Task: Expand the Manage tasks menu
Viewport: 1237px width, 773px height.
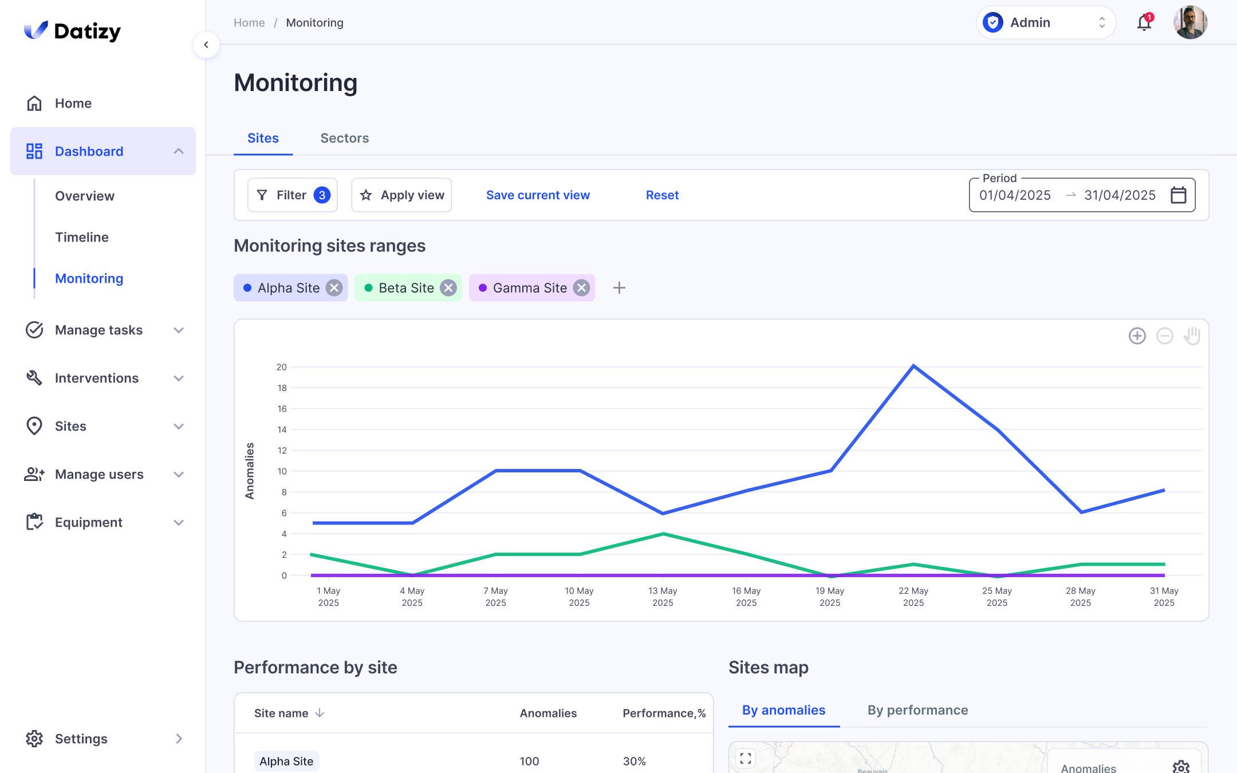Action: (179, 330)
